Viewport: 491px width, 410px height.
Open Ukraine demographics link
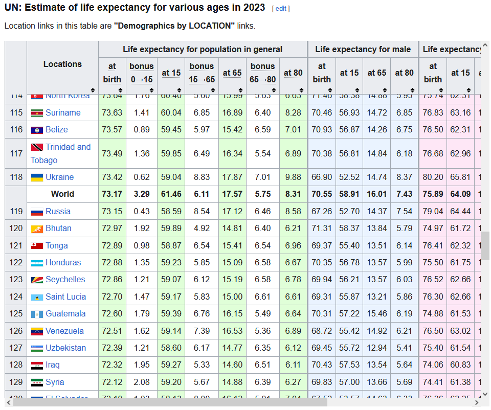pyautogui.click(x=59, y=177)
